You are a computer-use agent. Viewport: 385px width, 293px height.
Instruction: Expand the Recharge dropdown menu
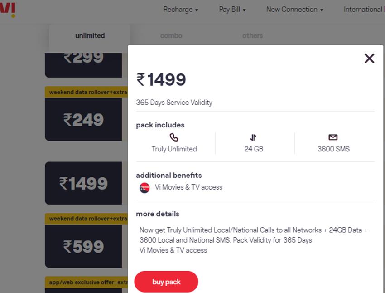[x=181, y=10]
